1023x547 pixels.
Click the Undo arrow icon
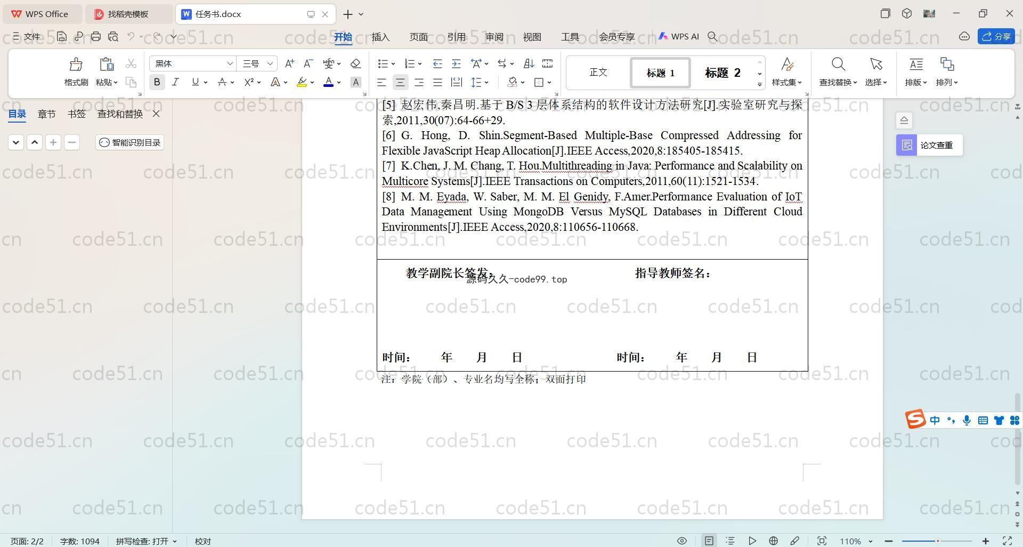[131, 36]
